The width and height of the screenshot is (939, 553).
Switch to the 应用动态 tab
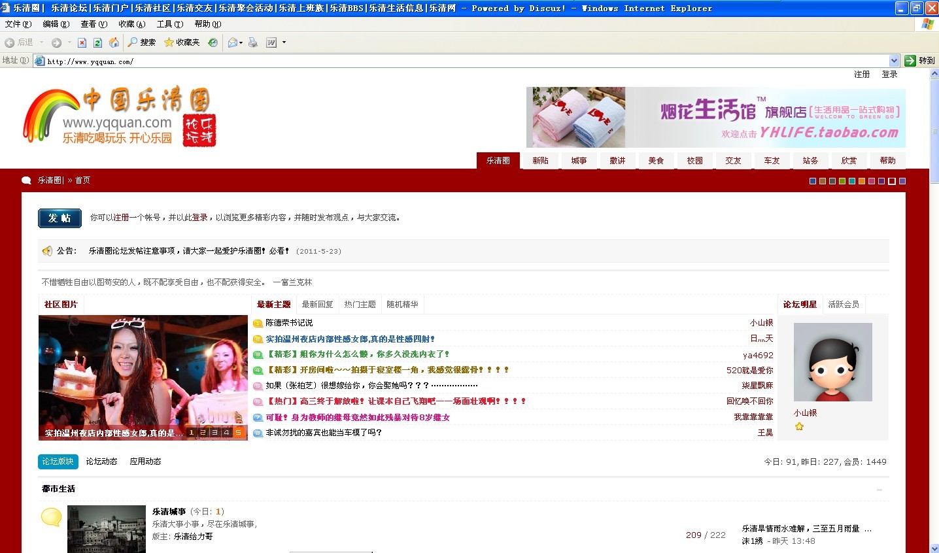pos(145,461)
